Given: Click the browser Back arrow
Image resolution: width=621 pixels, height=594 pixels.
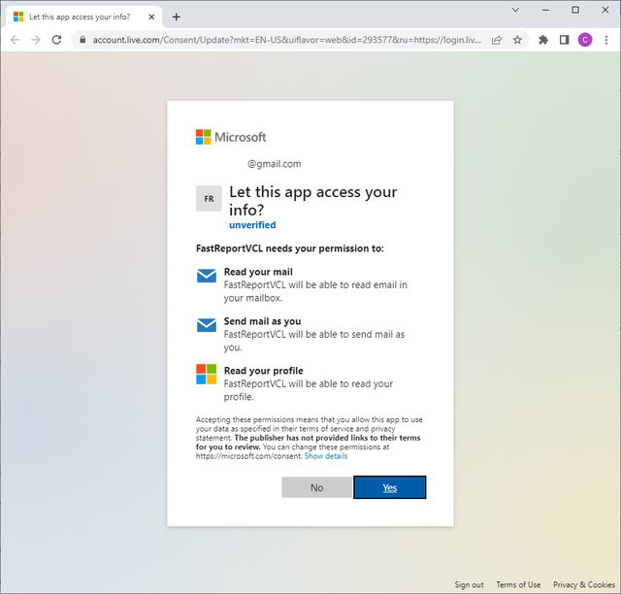Looking at the screenshot, I should click(16, 40).
